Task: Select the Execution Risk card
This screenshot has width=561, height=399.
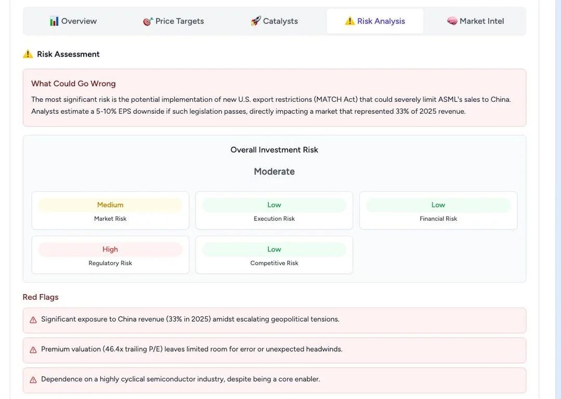Action: 274,211
